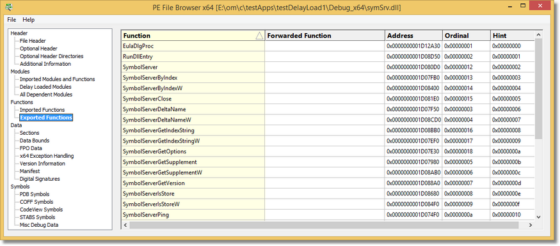The width and height of the screenshot is (560, 246).
Task: Click the vertical scrollbar down arrow
Action: coord(539,217)
